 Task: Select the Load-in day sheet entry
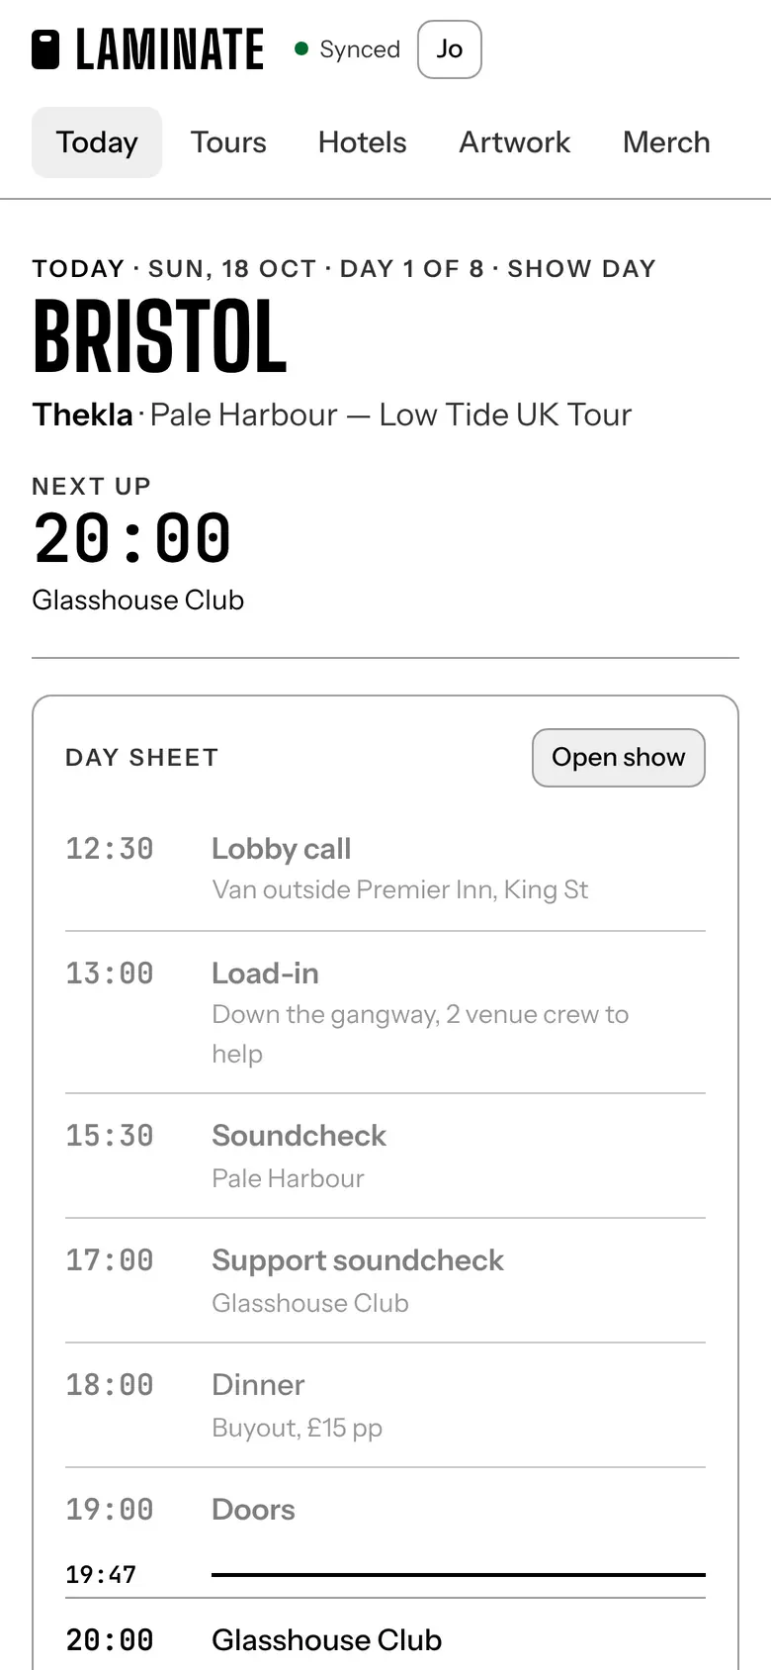(x=385, y=1012)
